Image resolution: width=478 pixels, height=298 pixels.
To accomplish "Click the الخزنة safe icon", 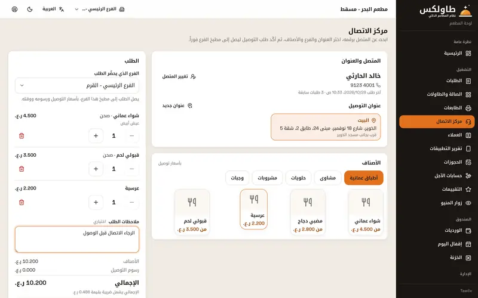I will (x=468, y=257).
